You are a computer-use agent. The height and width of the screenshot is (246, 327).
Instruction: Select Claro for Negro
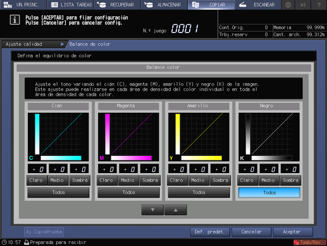pyautogui.click(x=247, y=180)
